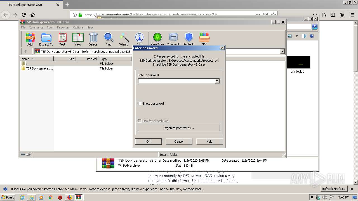
Task: Enable the Show password checkbox
Action: click(x=140, y=104)
